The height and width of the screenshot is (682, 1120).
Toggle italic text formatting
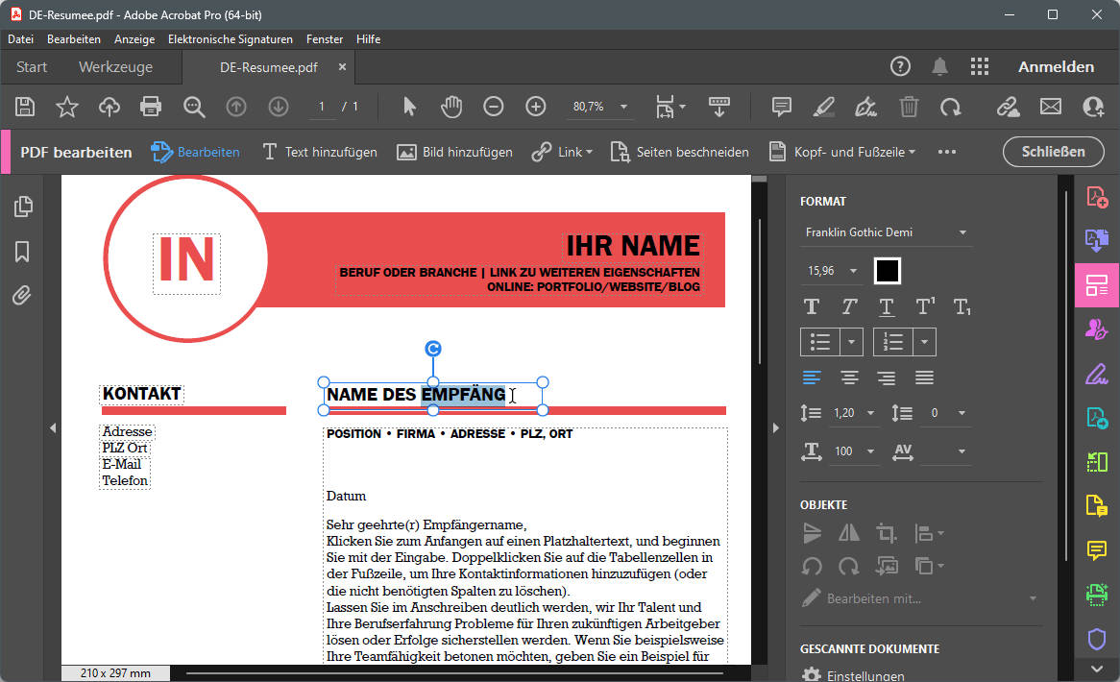click(849, 306)
